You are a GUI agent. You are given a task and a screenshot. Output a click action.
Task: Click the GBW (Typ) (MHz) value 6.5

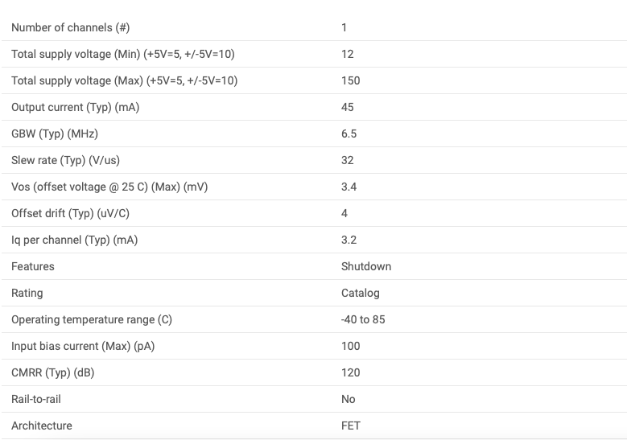[x=349, y=134]
